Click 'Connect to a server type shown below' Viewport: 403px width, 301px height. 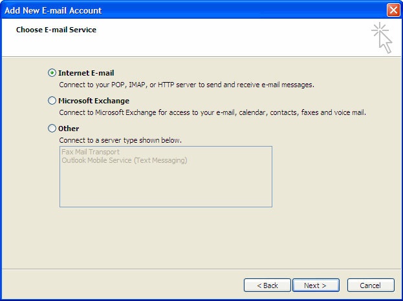click(120, 140)
